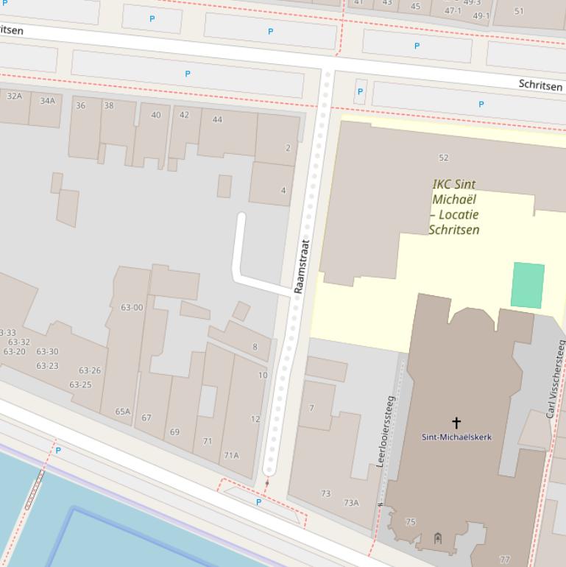This screenshot has height=567, width=566.
Task: Select the school building numbered 52
Action: pyautogui.click(x=443, y=158)
